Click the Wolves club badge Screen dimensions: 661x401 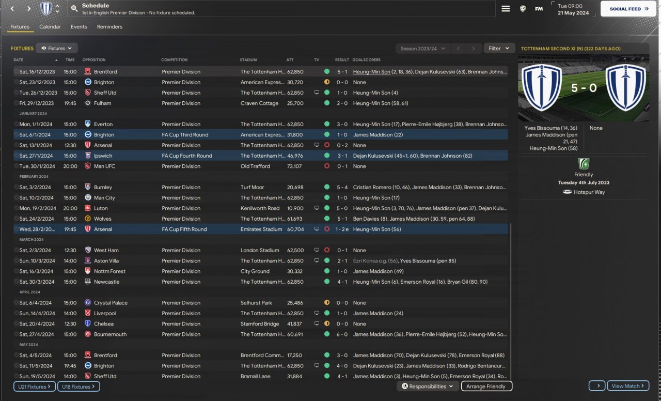pyautogui.click(x=88, y=219)
